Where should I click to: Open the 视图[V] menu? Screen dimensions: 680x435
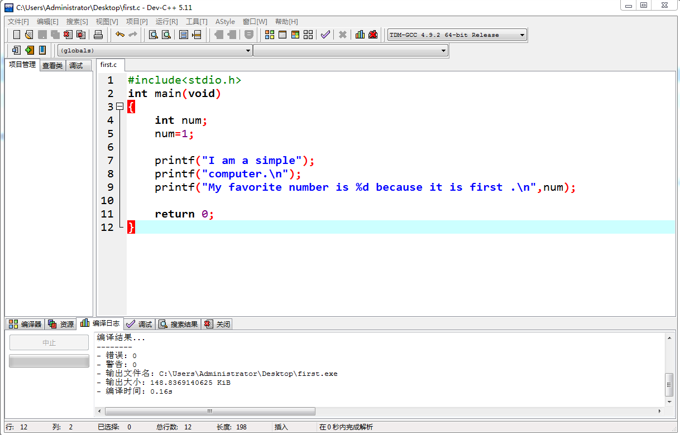pyautogui.click(x=107, y=21)
